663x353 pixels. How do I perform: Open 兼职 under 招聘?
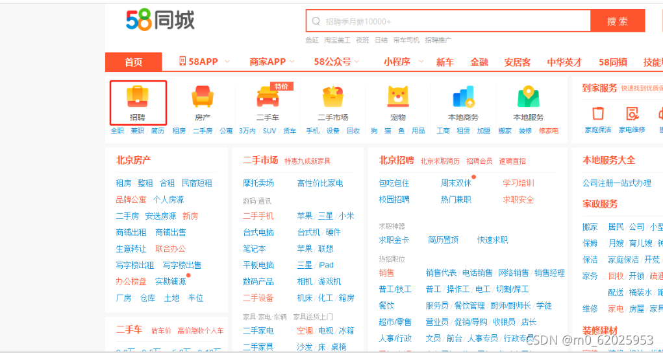(x=138, y=131)
